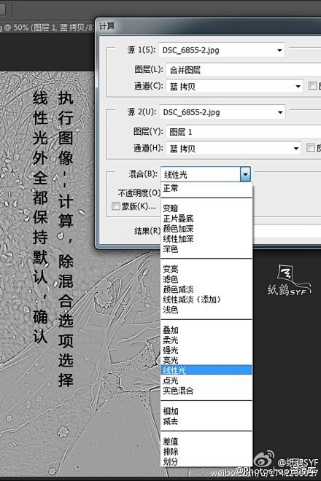The height and width of the screenshot is (481, 321).
Task: Toggle the Source 1 invert checkbox
Action: click(x=312, y=85)
